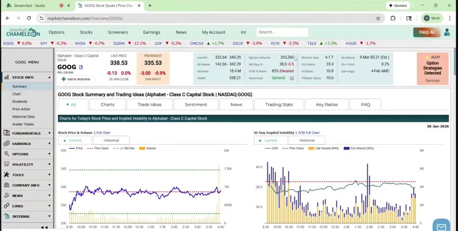Click the Fundamentals sidebar icon
458x231 pixels.
[x=7, y=133]
